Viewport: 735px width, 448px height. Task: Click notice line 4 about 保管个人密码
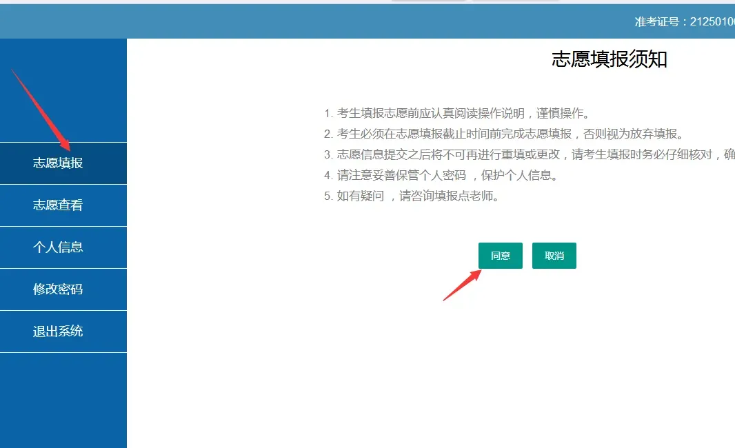pos(441,175)
